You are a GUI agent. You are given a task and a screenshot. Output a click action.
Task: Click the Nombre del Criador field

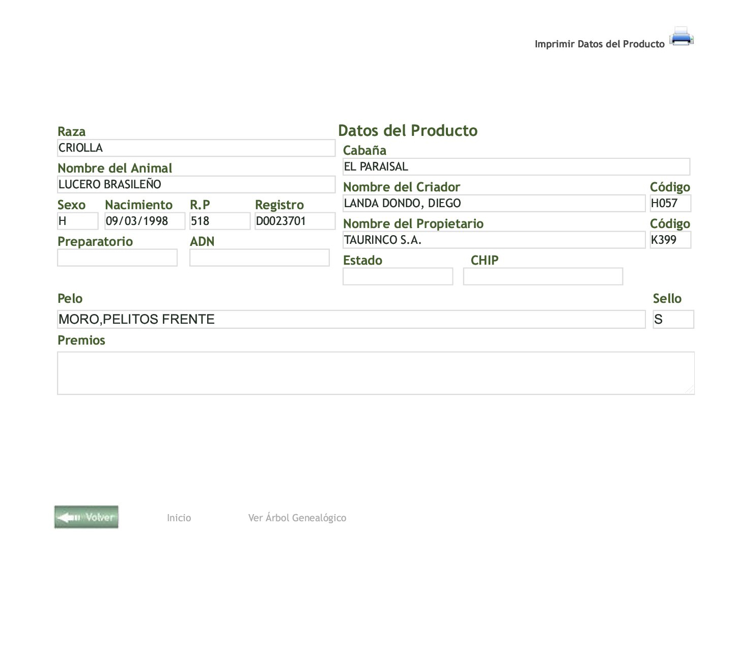[x=494, y=204]
